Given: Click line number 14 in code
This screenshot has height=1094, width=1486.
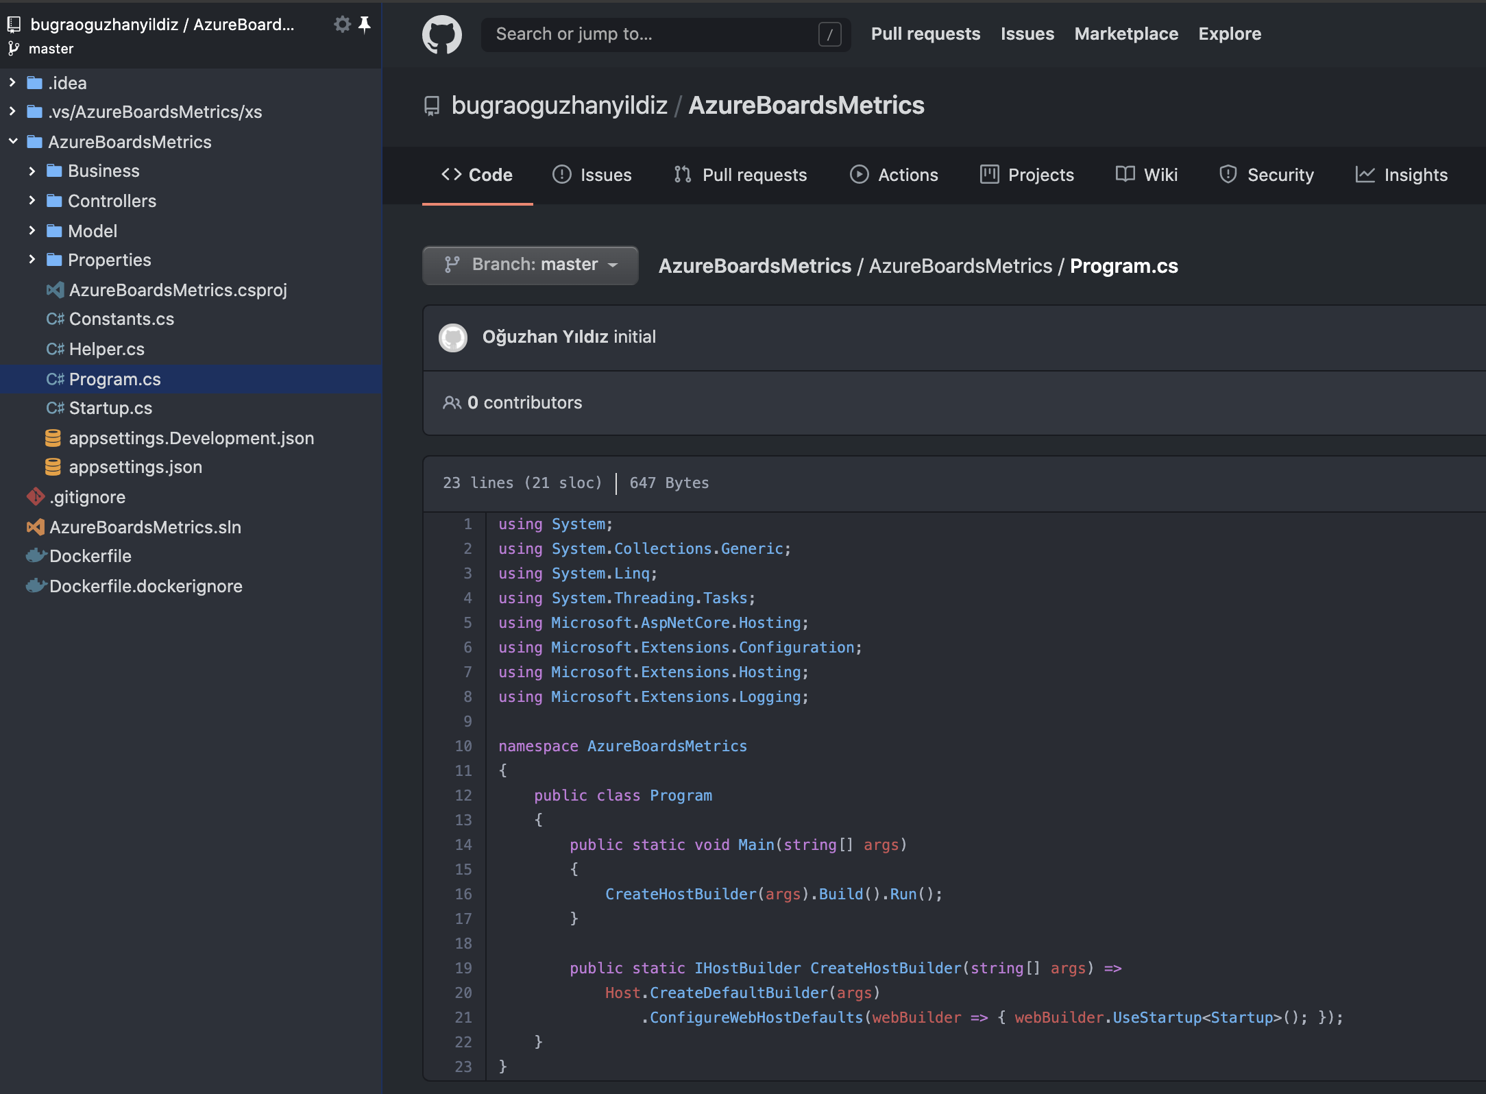Looking at the screenshot, I should [x=463, y=844].
